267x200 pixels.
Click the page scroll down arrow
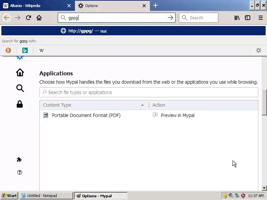264,188
